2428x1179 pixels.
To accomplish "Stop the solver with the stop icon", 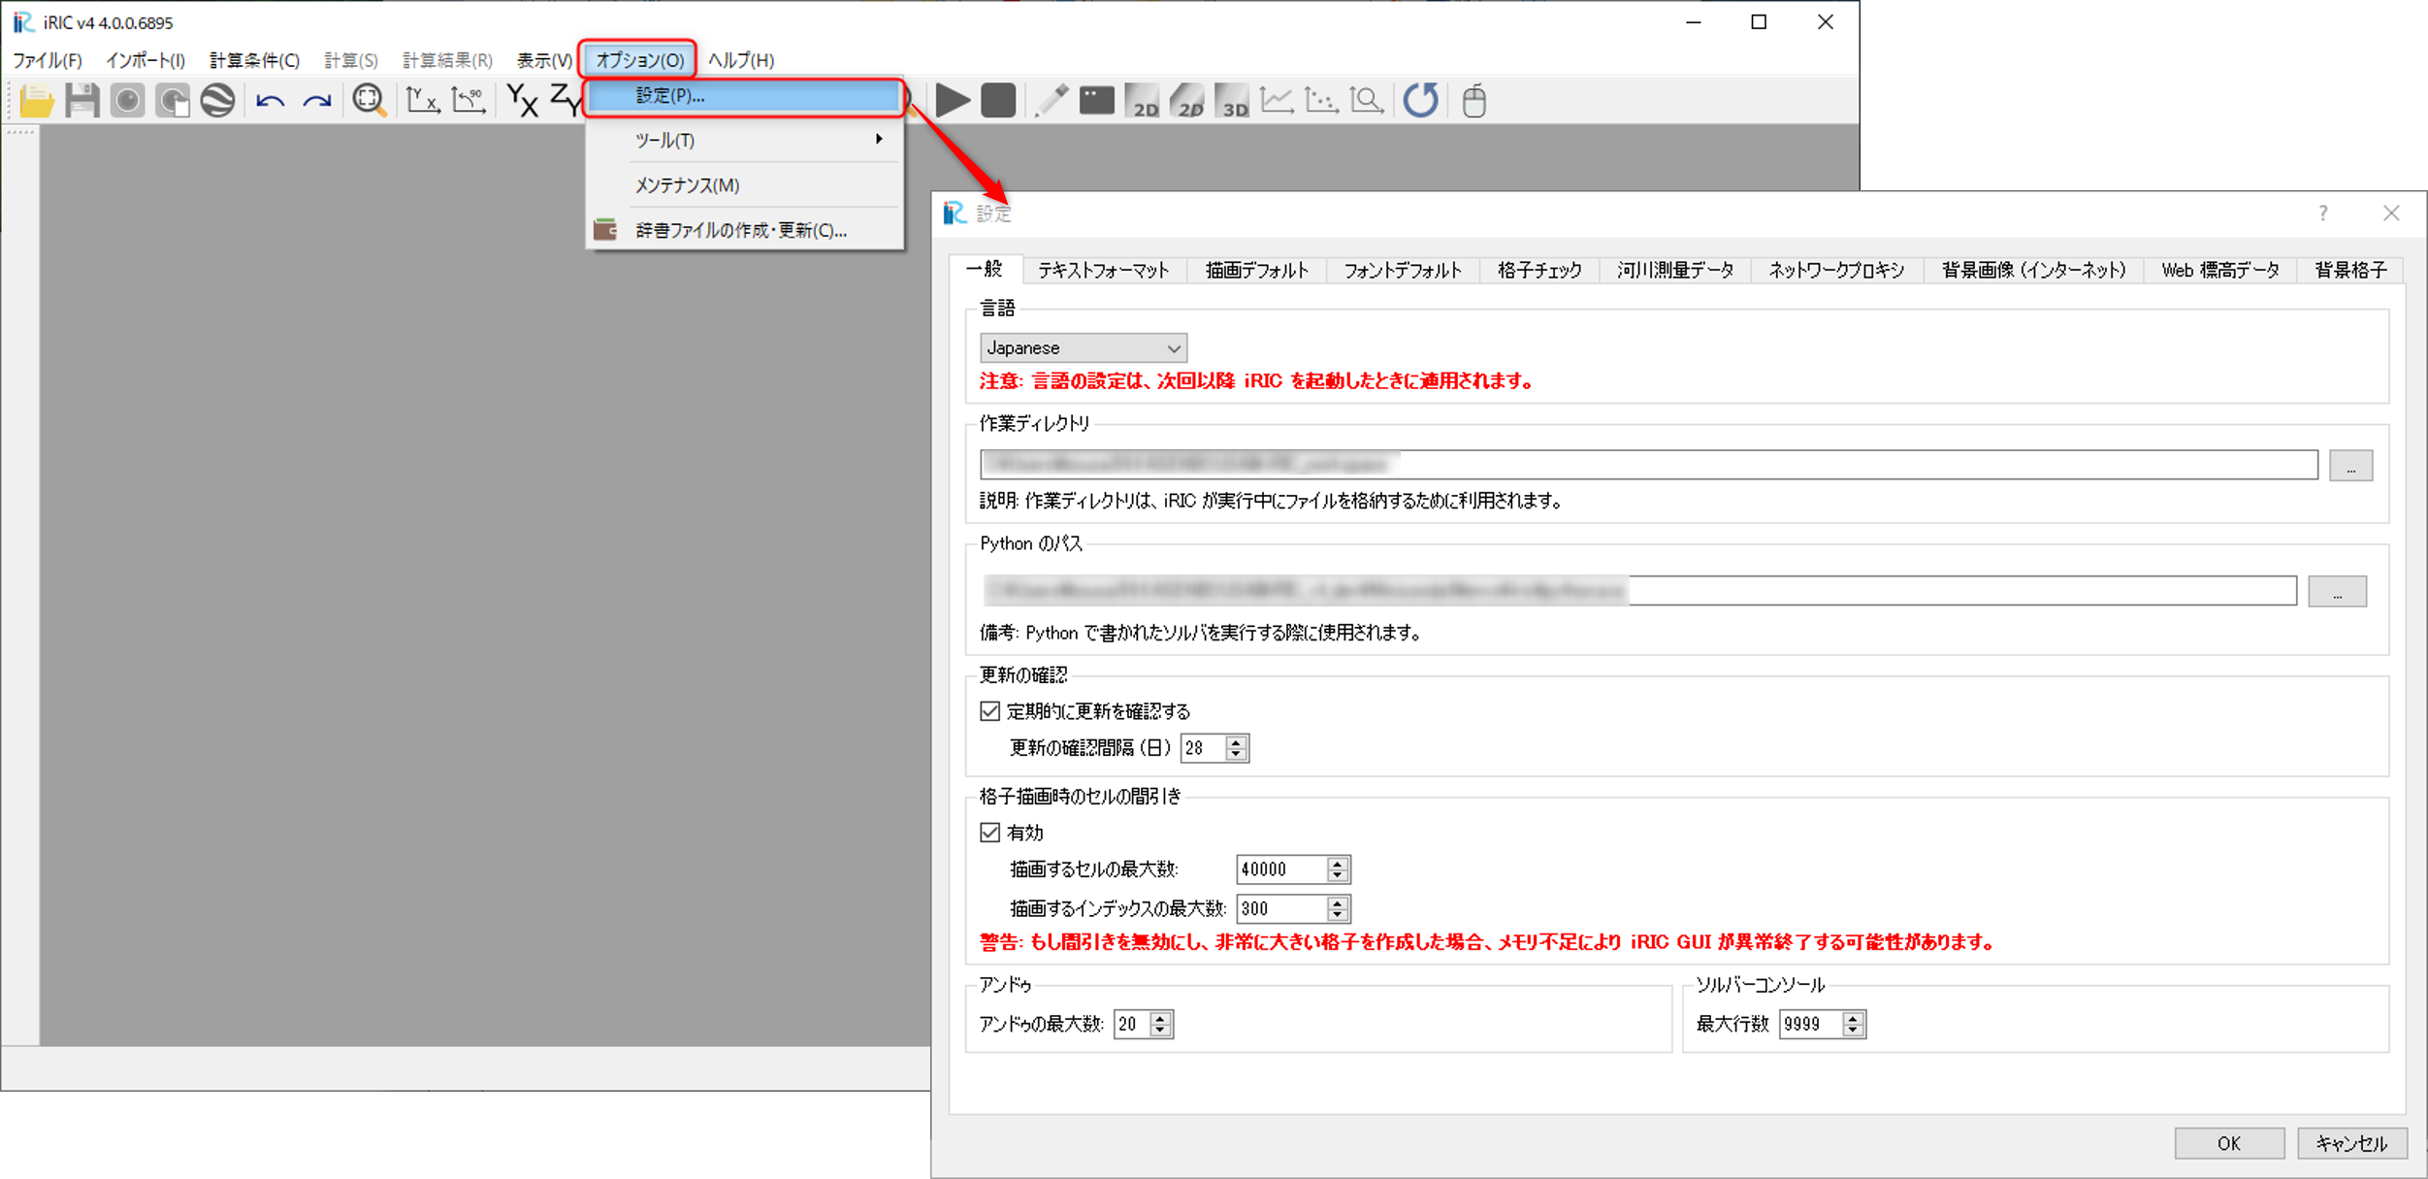I will tap(997, 100).
